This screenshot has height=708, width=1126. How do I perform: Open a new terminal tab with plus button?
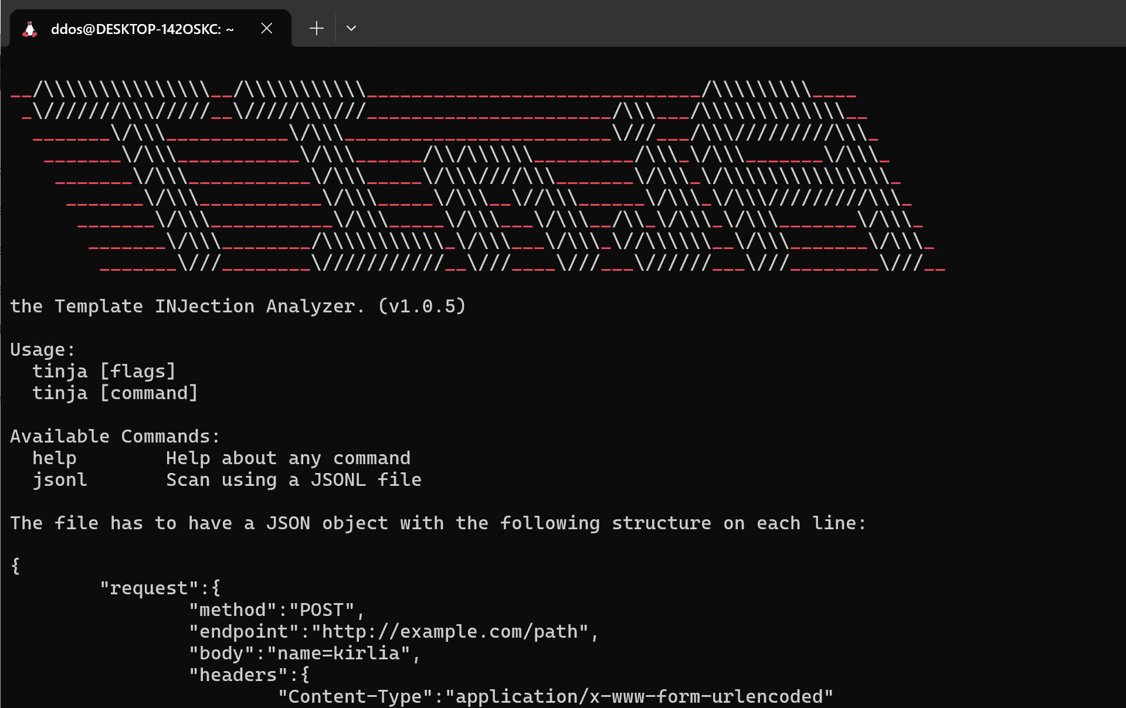click(317, 28)
